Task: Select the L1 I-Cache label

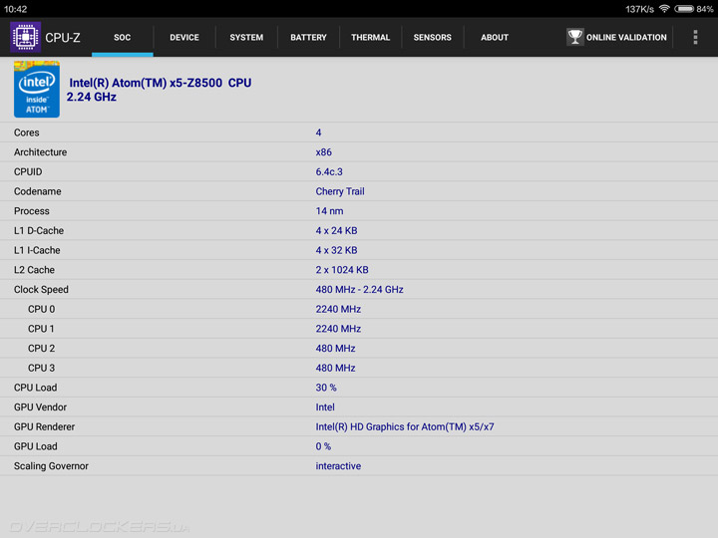Action: click(37, 251)
